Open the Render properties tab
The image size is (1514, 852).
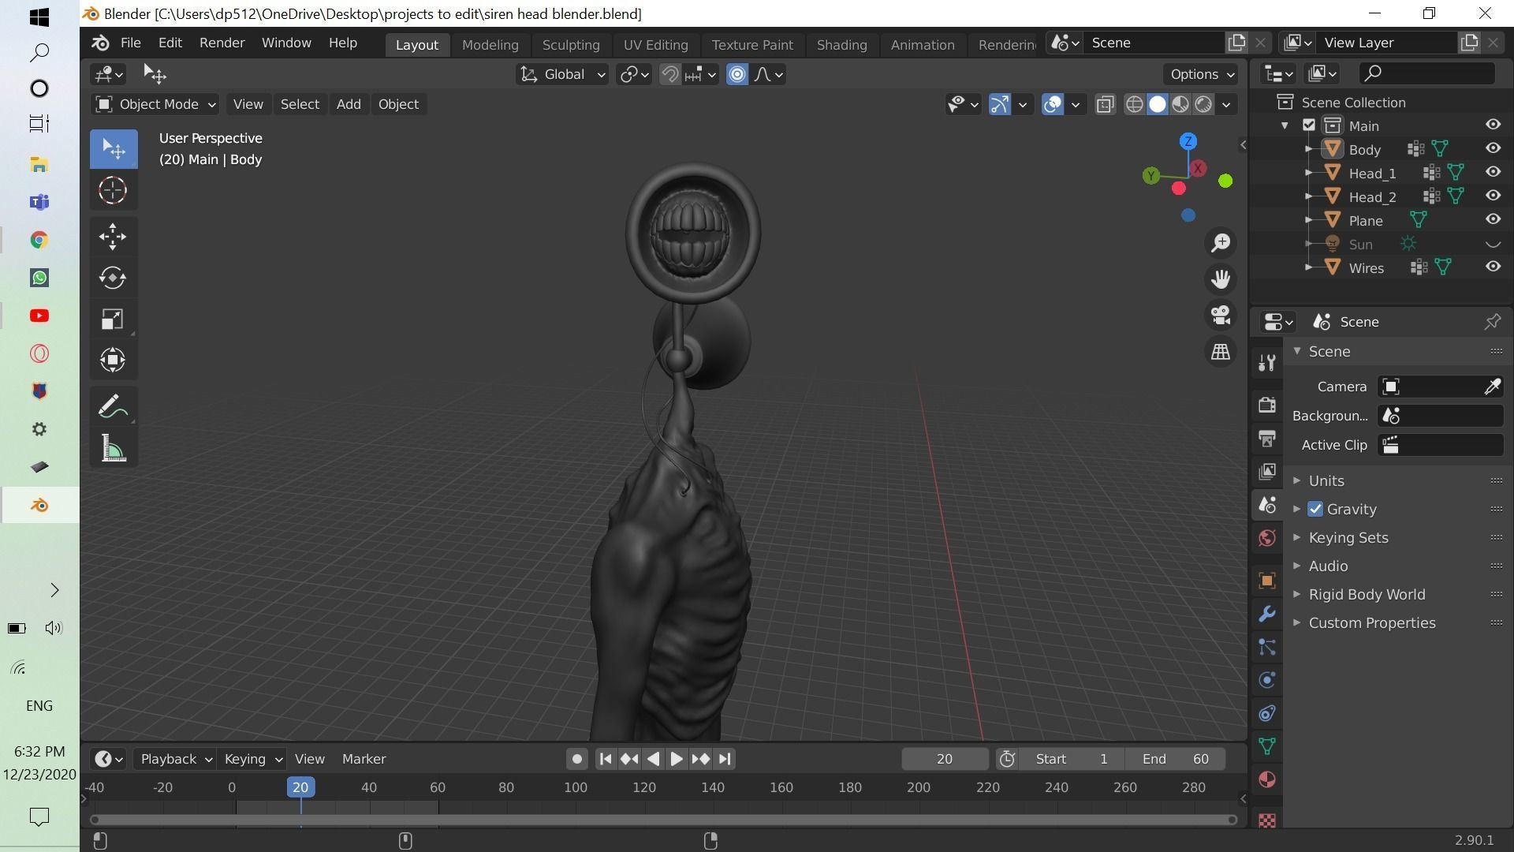point(1267,405)
